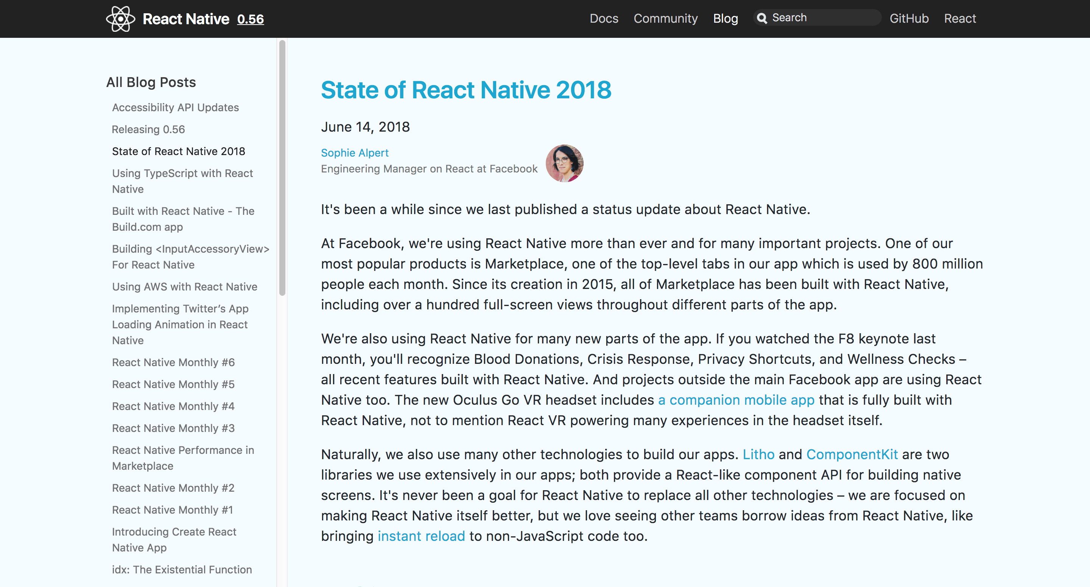This screenshot has height=587, width=1090.
Task: Click the React Native atom logo
Action: click(x=121, y=19)
